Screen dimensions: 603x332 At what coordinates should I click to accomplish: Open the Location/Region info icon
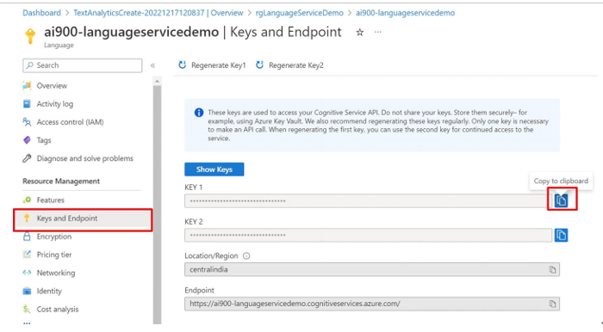[x=246, y=255]
